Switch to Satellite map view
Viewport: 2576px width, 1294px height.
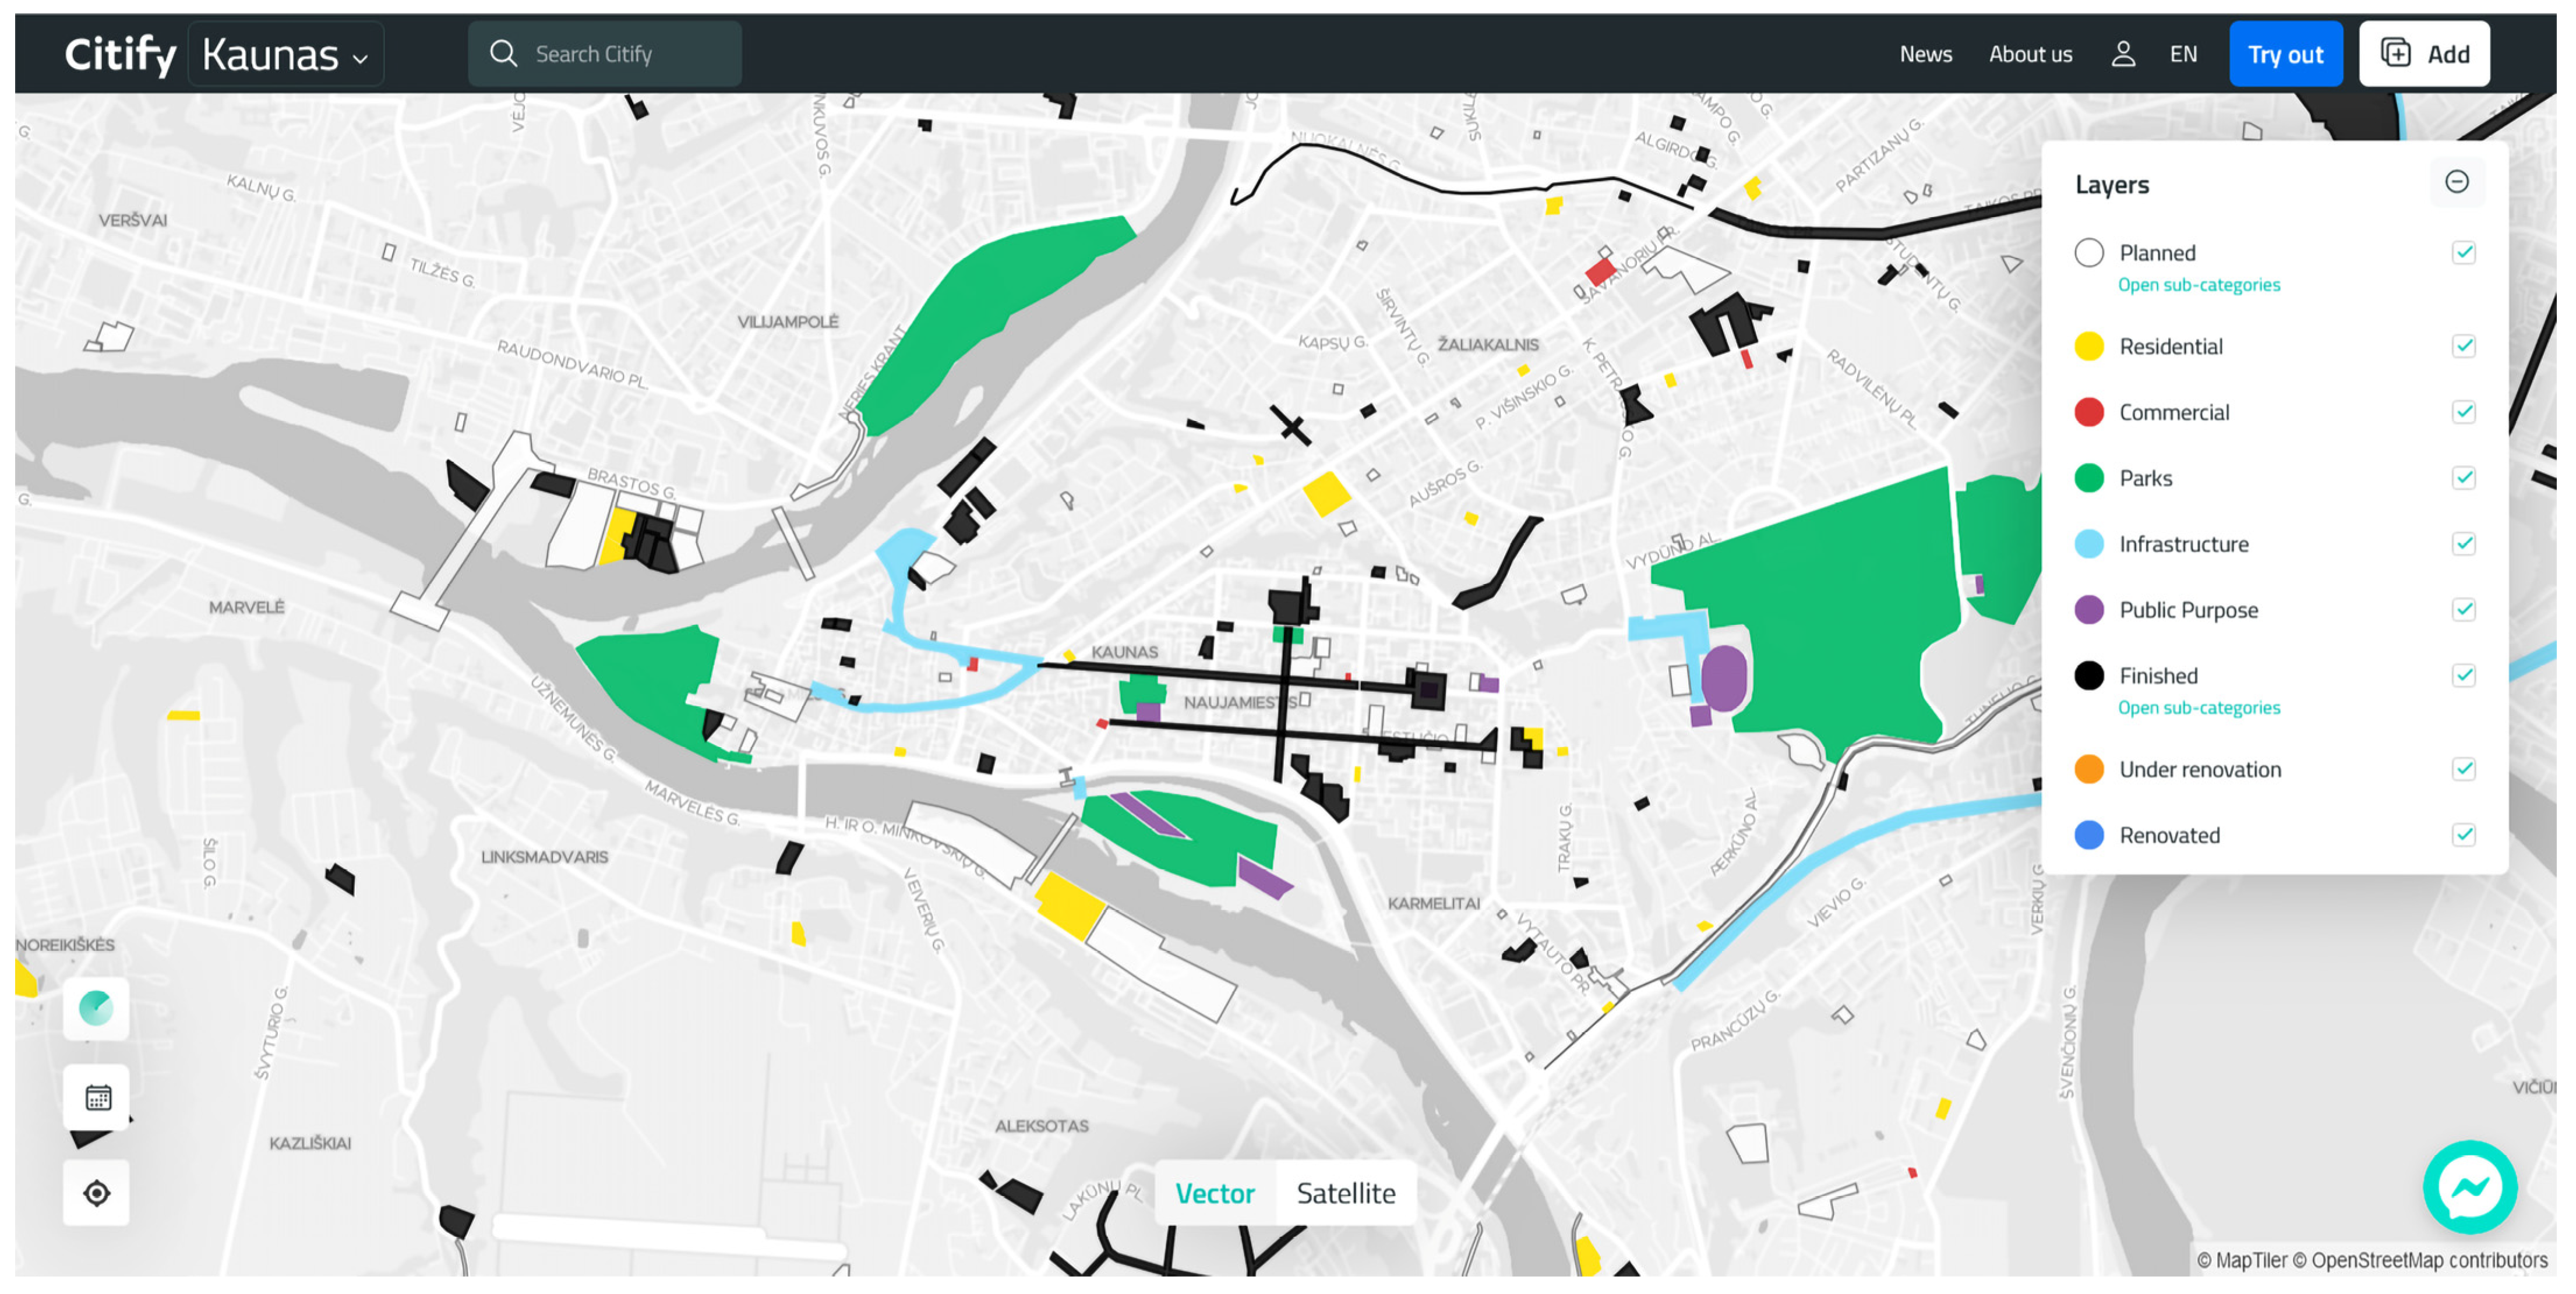point(1345,1193)
